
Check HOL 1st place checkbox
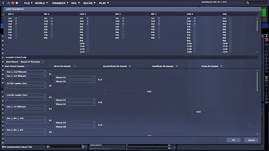coord(231,18)
